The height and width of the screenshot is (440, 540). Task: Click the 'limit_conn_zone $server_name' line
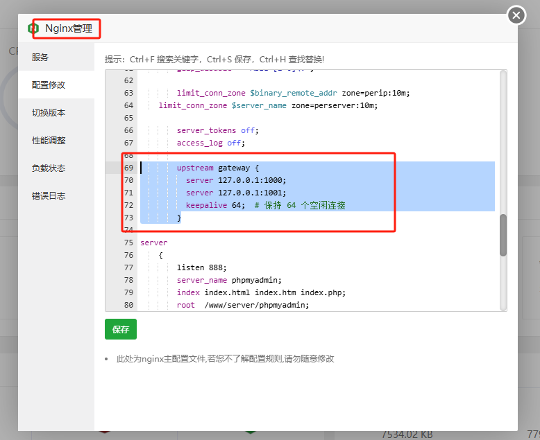268,105
